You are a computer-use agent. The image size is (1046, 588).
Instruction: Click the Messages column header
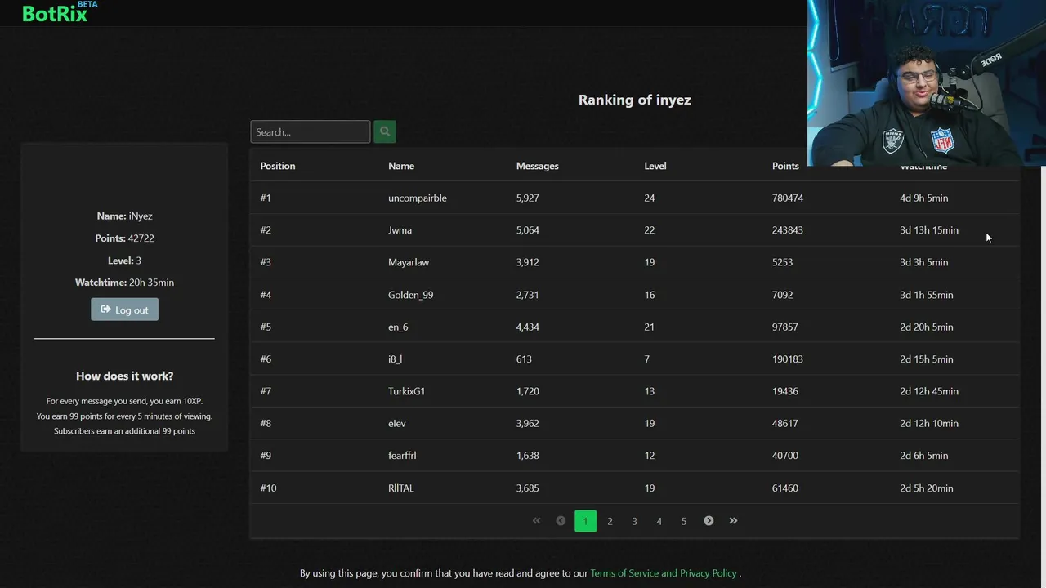537,166
